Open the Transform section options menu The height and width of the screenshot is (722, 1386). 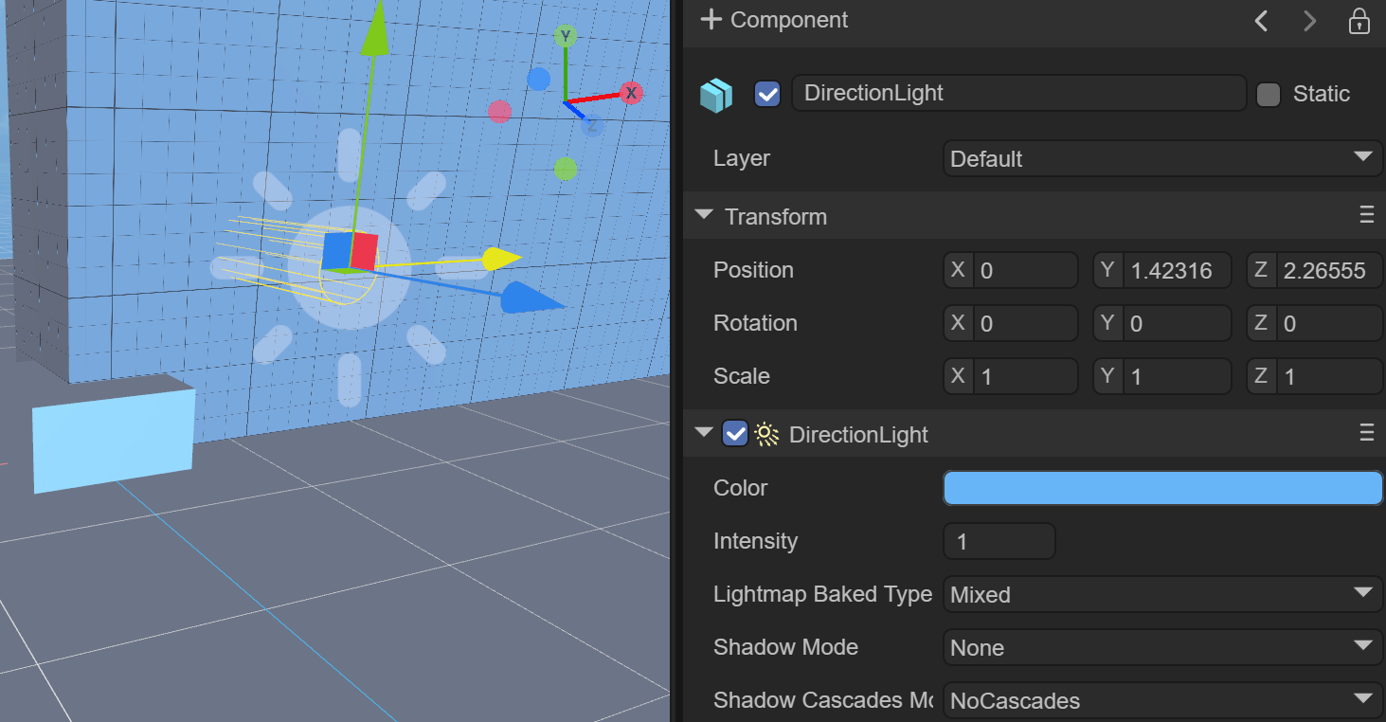[x=1366, y=216]
